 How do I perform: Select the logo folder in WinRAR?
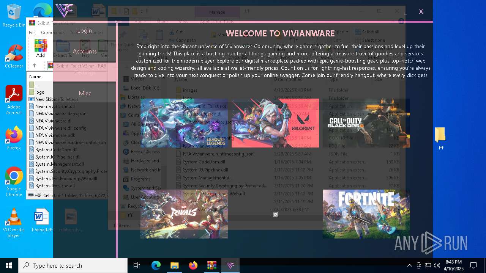point(39,92)
